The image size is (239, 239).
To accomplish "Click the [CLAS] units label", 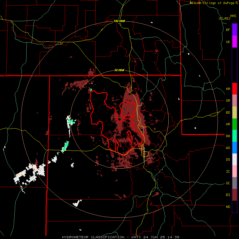I will tap(224, 19).
